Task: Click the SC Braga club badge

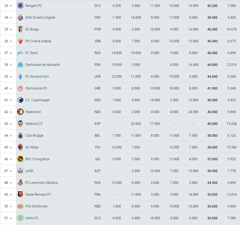Action: [20, 29]
